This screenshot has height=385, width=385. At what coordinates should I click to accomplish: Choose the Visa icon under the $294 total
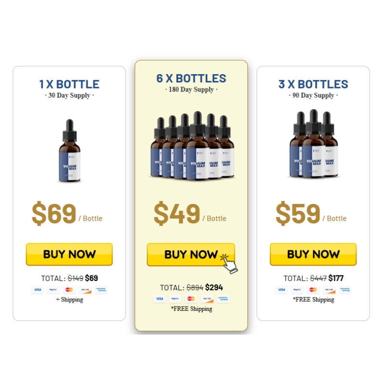160,299
